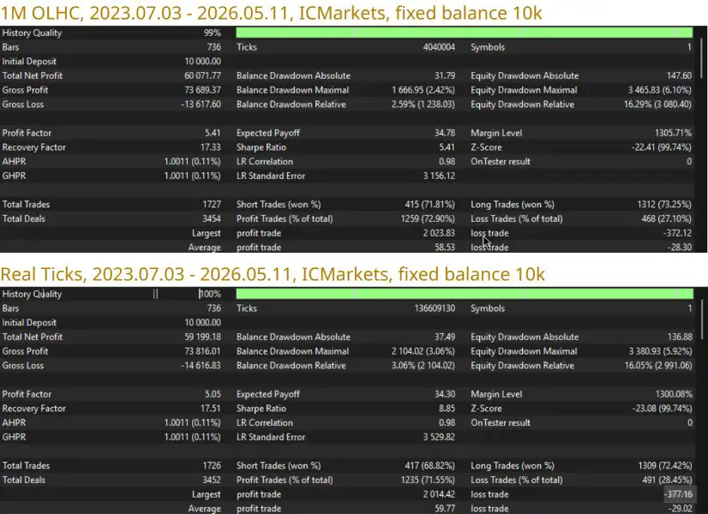Click the highlighted -377.16 largest loss trade value
The image size is (708, 514).
click(678, 494)
